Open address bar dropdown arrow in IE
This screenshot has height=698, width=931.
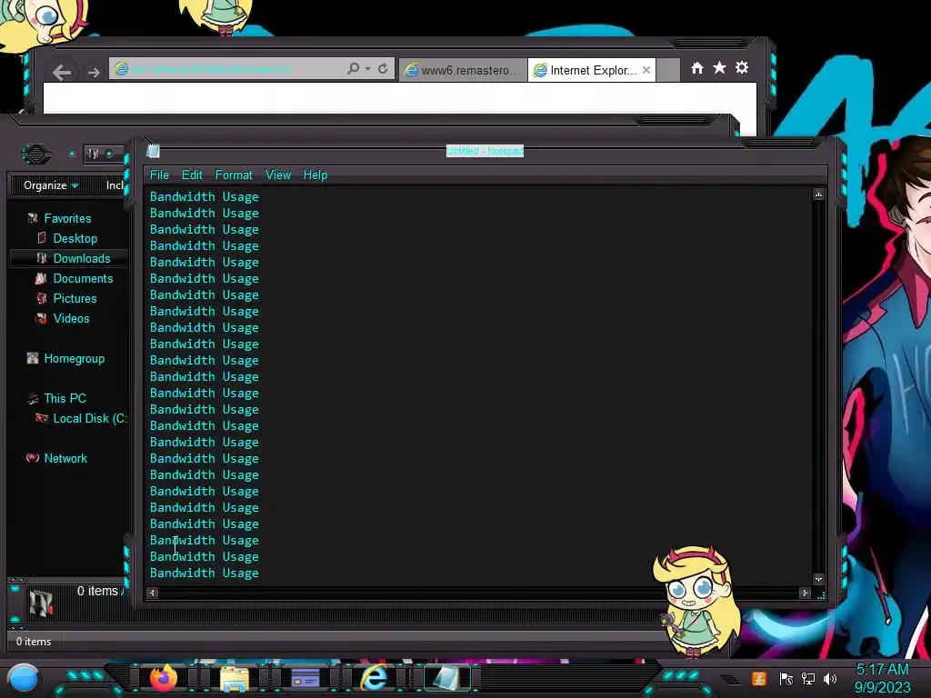tap(367, 69)
